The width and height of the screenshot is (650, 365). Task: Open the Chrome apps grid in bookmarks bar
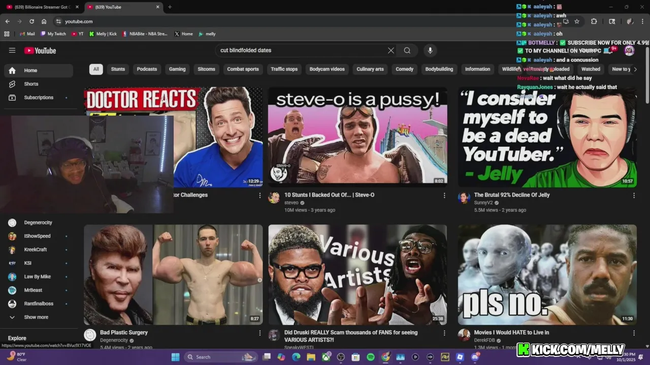(x=7, y=34)
